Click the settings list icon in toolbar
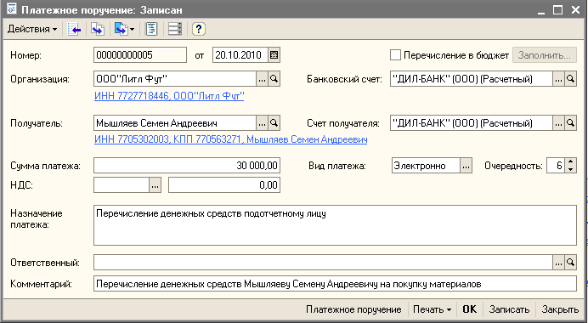Viewport: 588px width, 323px height. 175,29
